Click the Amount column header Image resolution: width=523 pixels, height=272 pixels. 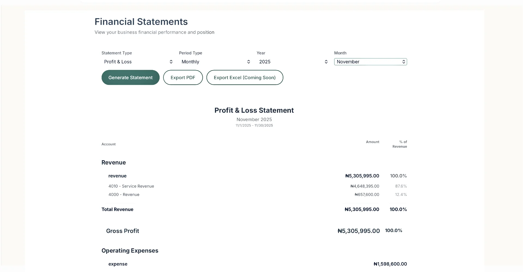pos(372,142)
